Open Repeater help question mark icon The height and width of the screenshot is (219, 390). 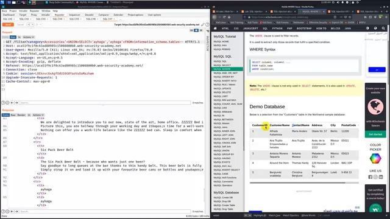tap(207, 24)
